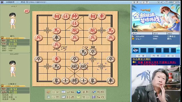Click the favorite star icon in title bar
This screenshot has width=182, height=102.
pyautogui.click(x=159, y=2)
